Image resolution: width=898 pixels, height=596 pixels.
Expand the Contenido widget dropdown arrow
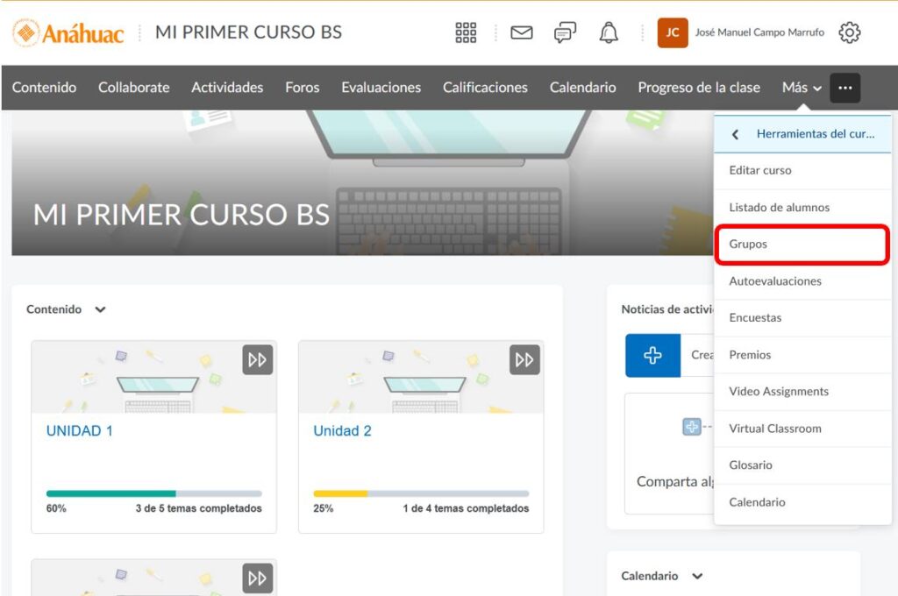(100, 309)
